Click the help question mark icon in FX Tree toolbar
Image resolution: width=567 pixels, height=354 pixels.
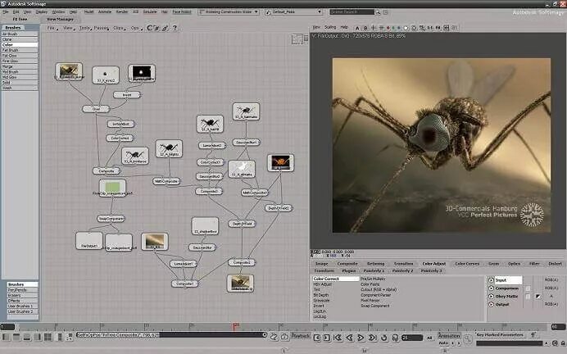click(x=175, y=28)
